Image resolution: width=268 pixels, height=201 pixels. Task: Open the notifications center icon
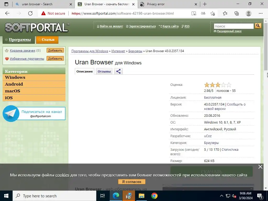260,196
